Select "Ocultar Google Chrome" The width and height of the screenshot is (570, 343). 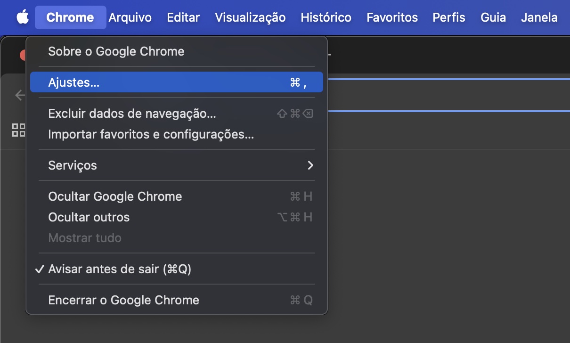(x=115, y=196)
